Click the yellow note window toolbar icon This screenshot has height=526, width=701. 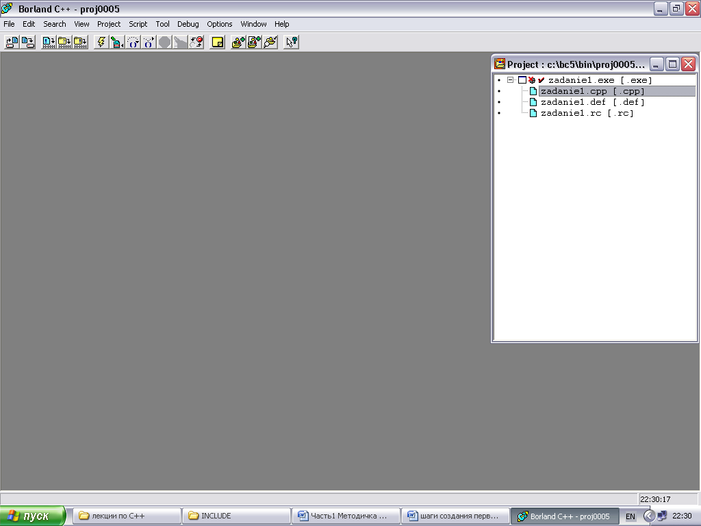click(x=217, y=42)
